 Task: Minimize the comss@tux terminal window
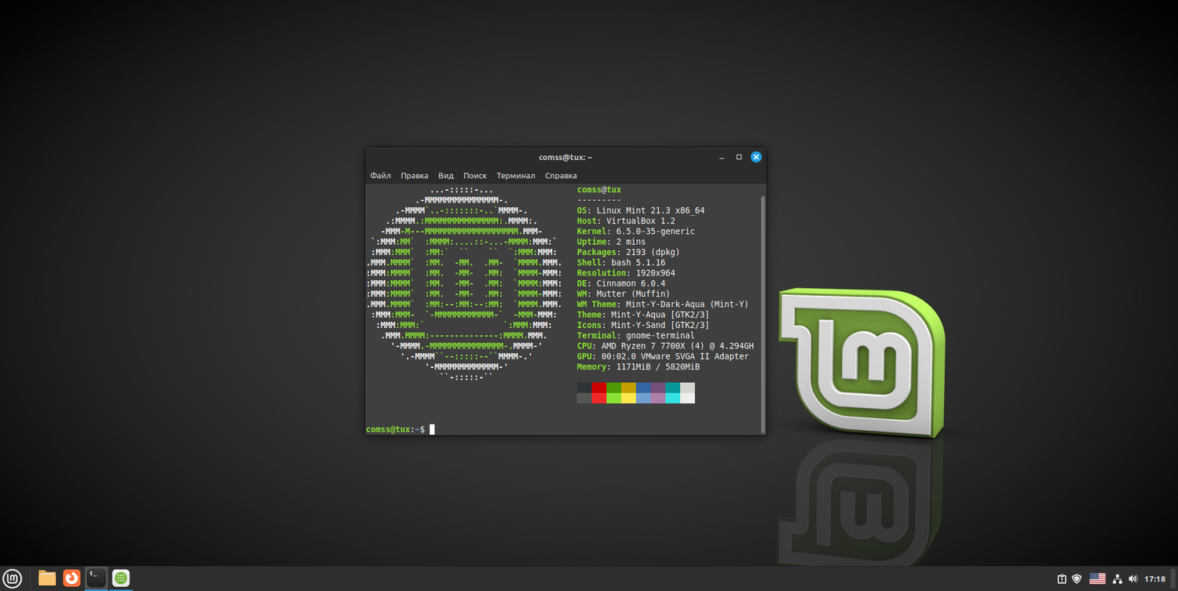click(x=722, y=157)
